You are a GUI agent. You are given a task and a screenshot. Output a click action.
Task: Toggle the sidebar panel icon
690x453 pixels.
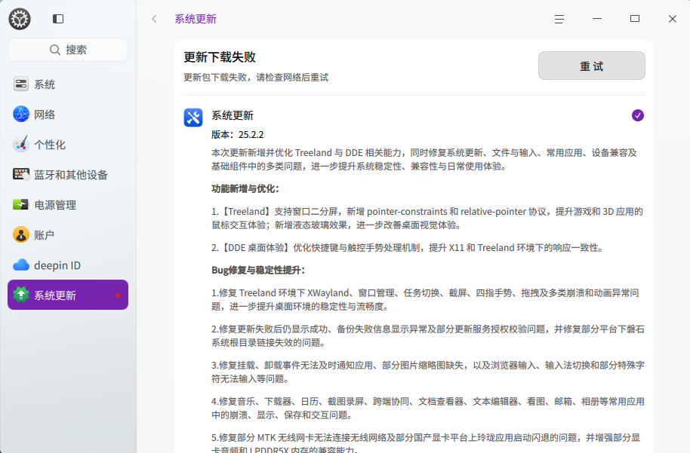pyautogui.click(x=58, y=19)
